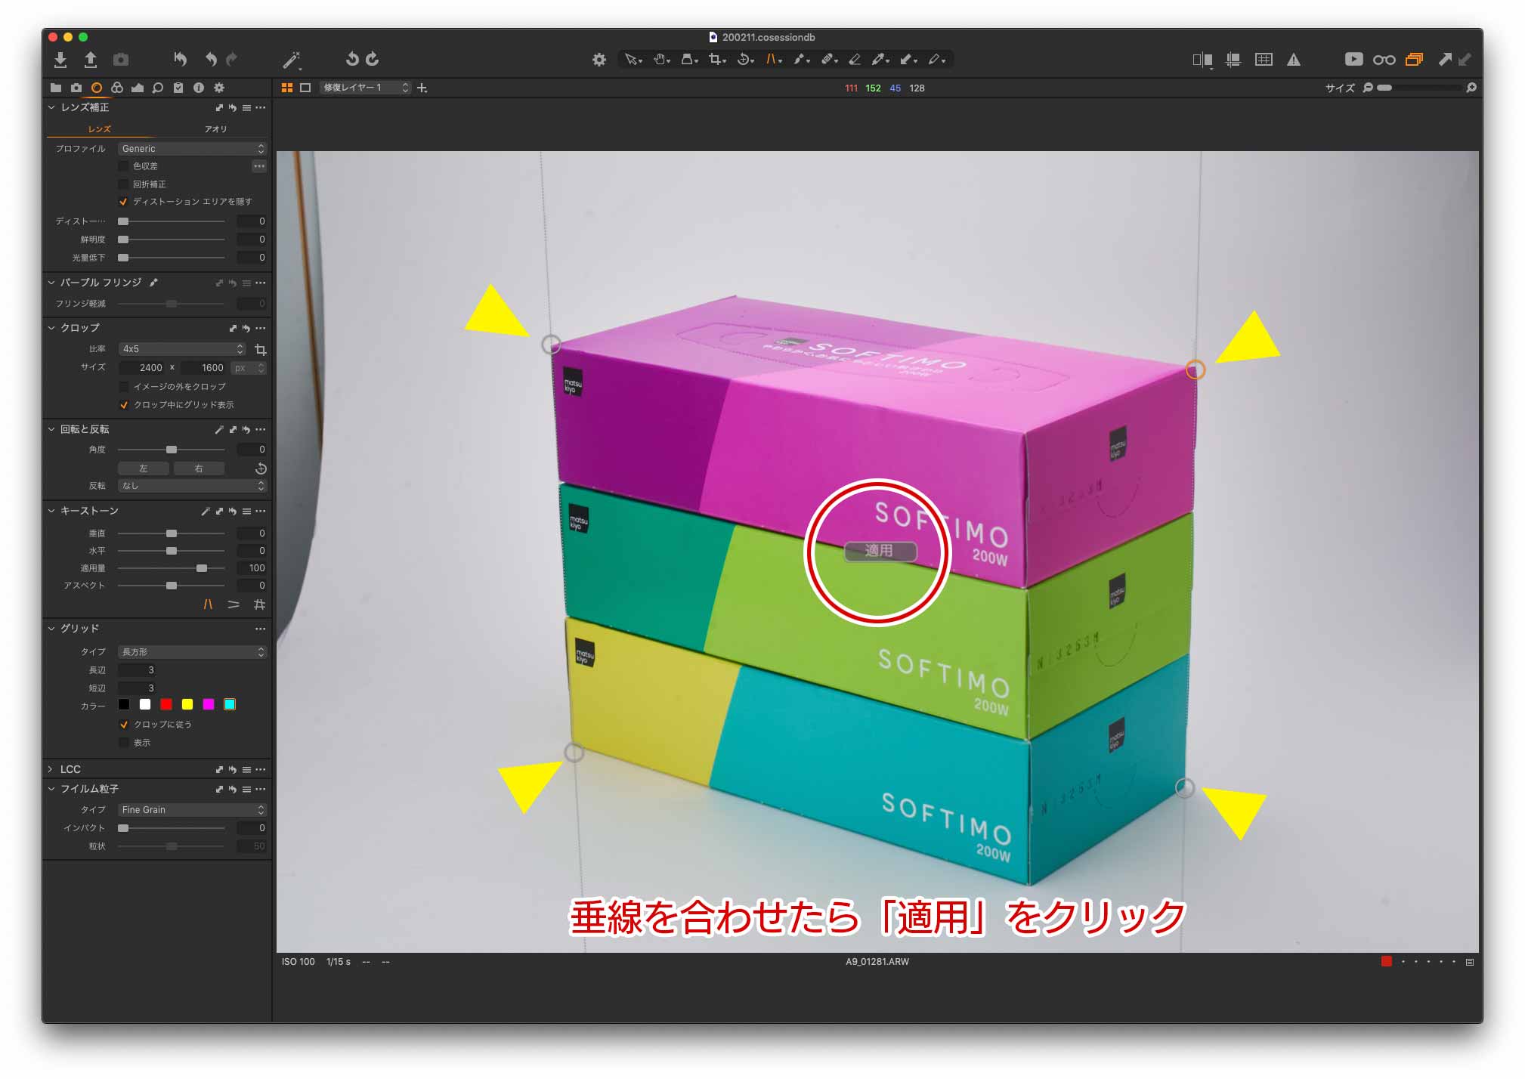Open the before/after comparison icon
1525x1079 pixels.
[1202, 60]
